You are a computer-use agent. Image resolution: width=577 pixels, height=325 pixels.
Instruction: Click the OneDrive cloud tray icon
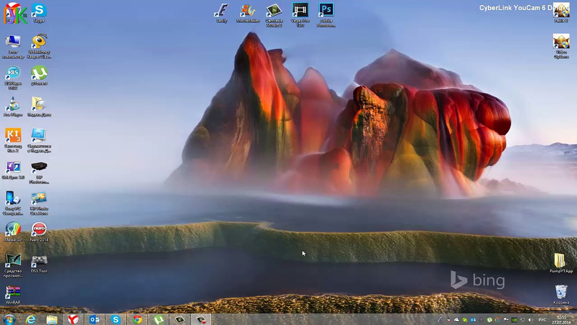pos(457,320)
